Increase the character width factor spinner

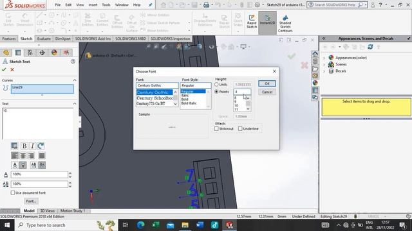click(x=70, y=173)
